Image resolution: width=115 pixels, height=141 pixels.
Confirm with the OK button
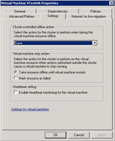55,135
